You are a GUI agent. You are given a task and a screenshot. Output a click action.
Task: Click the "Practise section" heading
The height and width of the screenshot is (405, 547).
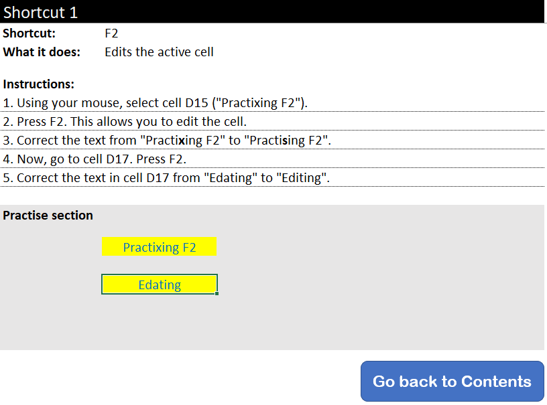point(48,216)
